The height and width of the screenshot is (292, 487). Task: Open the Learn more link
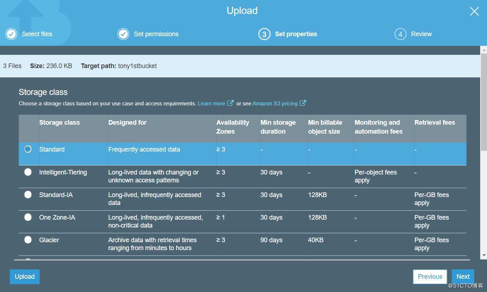point(211,103)
